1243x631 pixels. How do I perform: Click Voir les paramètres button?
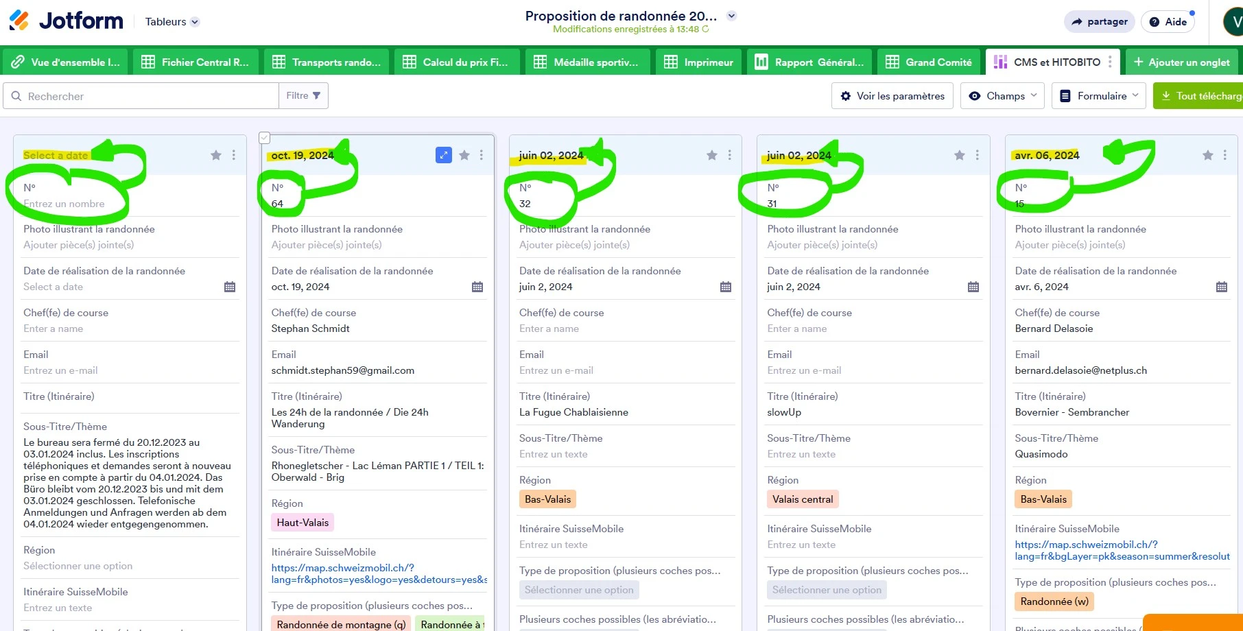pyautogui.click(x=892, y=96)
